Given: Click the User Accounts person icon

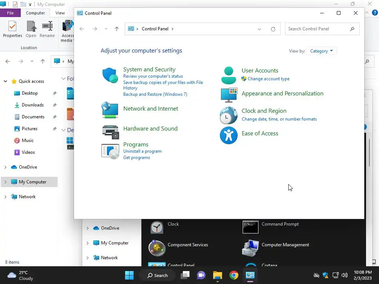Looking at the screenshot, I should tap(228, 75).
